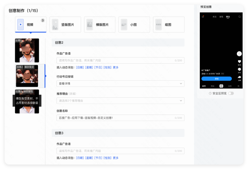The image size is (248, 169).
Task: Select the 创意2 爆款裂变 thumbnail
Action: (27, 76)
